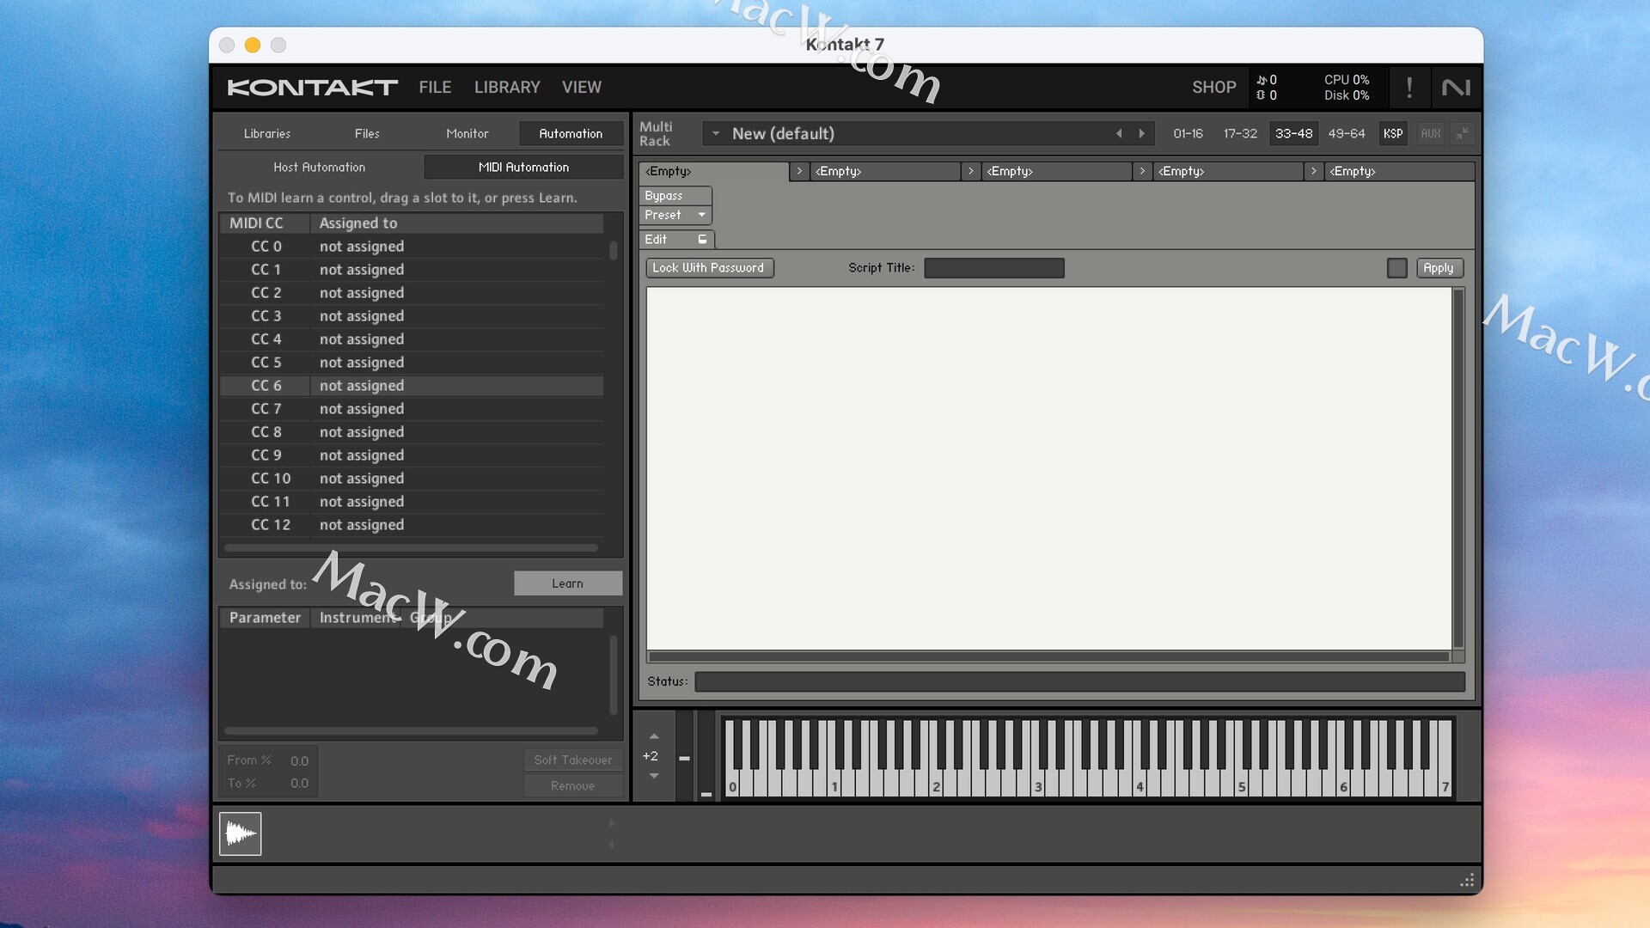Click Lock With Password button
Screen dimensions: 1650x928
(x=709, y=268)
